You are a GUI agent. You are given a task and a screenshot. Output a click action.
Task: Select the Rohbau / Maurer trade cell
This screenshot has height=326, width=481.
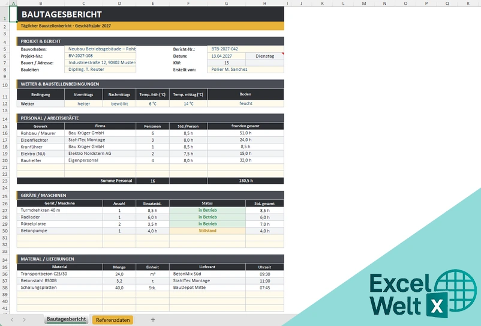coord(41,133)
